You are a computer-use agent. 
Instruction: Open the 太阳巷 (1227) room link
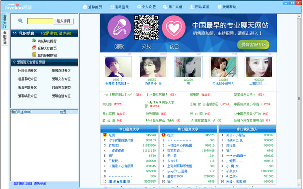click(112, 104)
